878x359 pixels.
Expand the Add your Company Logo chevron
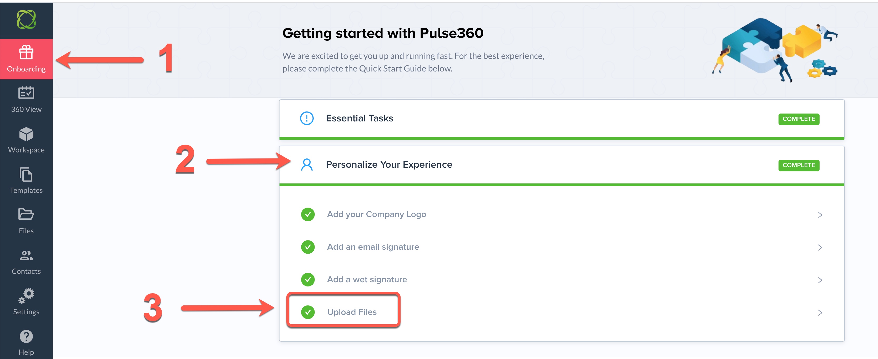(820, 215)
